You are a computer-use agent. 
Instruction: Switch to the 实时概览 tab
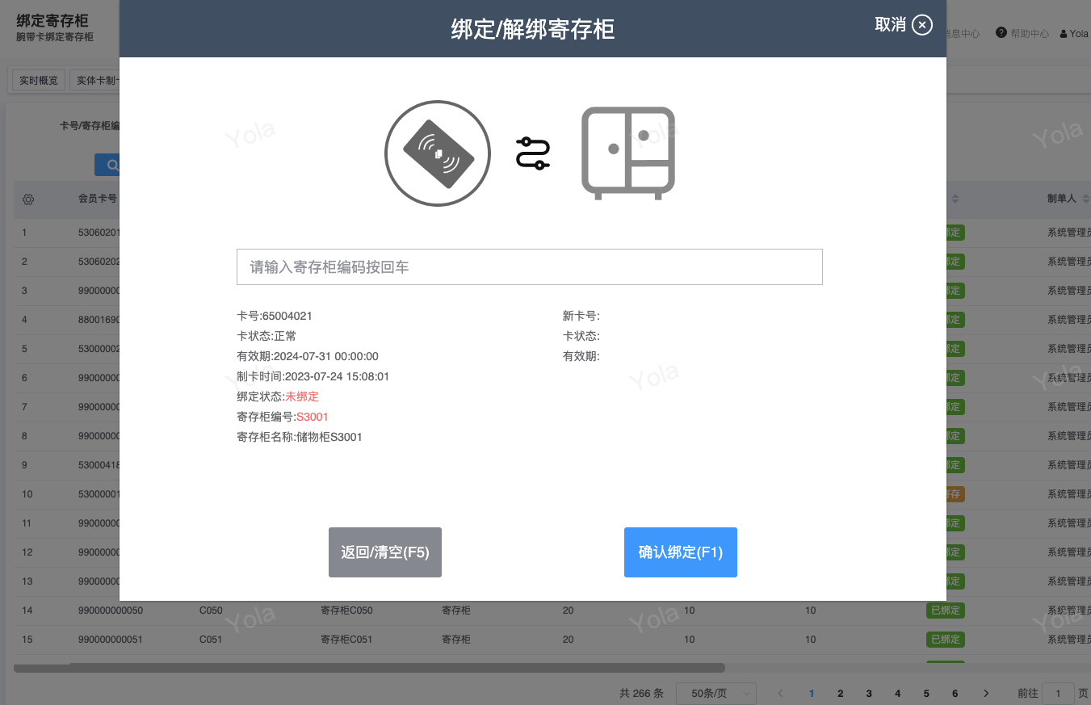tap(39, 81)
